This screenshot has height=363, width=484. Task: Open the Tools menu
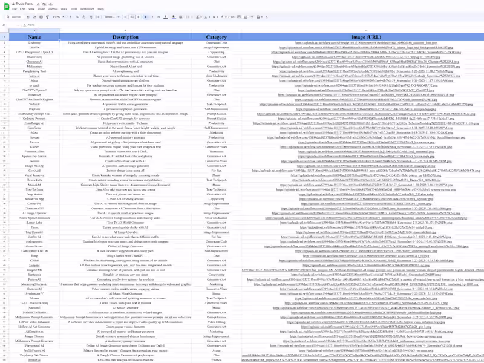click(x=74, y=9)
